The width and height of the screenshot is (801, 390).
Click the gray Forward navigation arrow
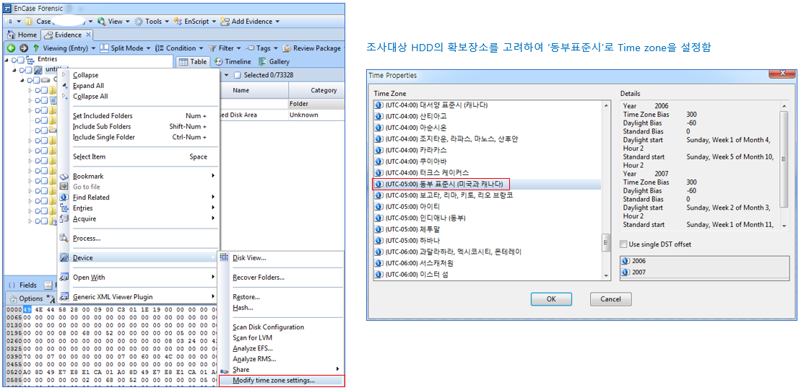24,48
